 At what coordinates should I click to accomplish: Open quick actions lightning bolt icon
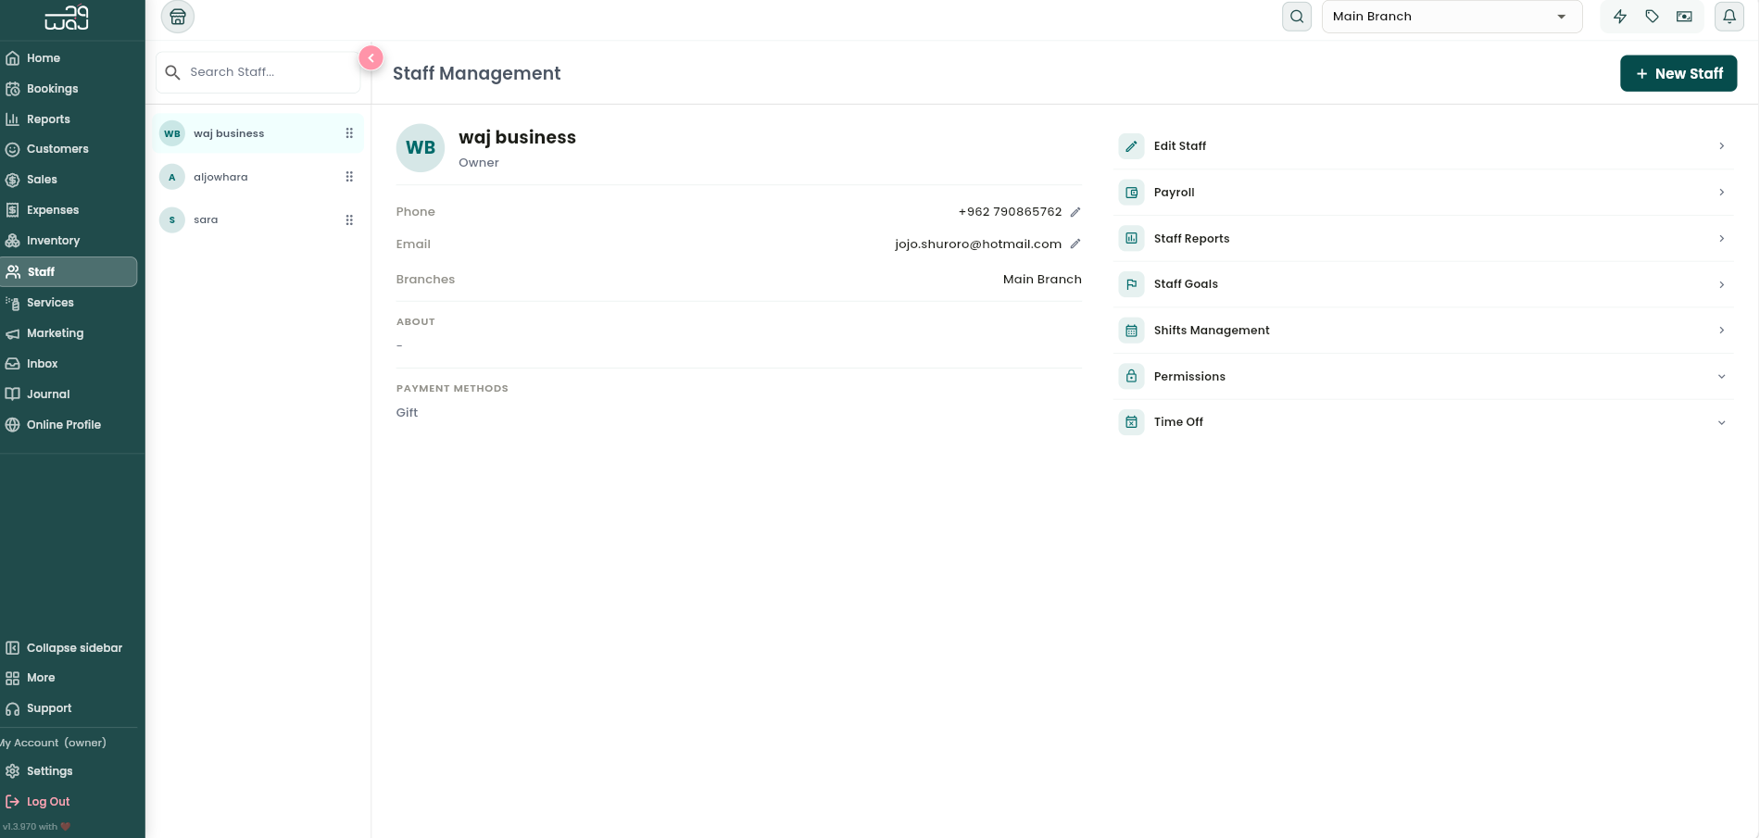tap(1620, 17)
